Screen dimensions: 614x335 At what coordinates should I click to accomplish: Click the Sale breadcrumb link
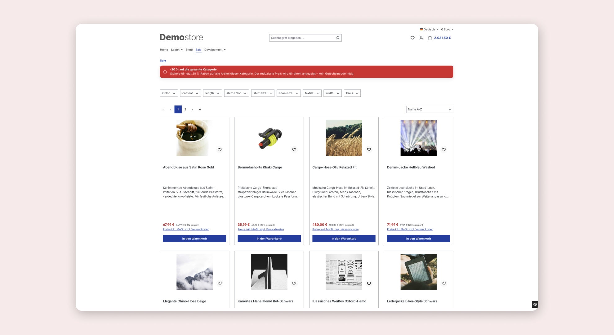point(163,60)
